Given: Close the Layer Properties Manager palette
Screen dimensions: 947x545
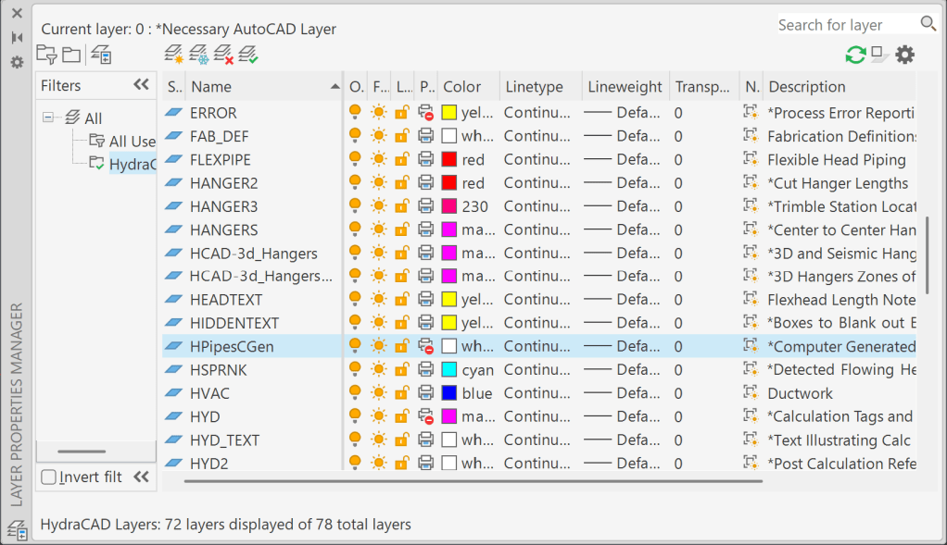Looking at the screenshot, I should [x=17, y=13].
